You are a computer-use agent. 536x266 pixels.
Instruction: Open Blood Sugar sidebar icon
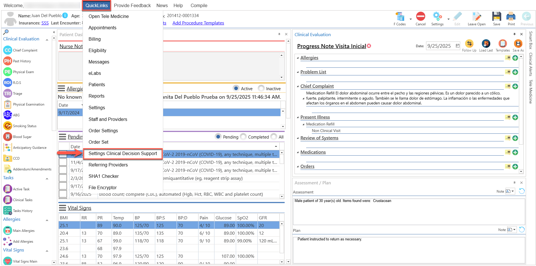coord(8,137)
